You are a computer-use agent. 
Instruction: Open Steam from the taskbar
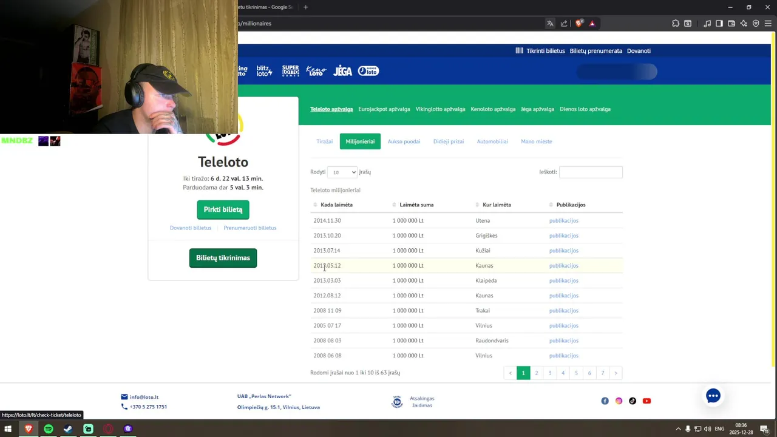click(x=68, y=429)
